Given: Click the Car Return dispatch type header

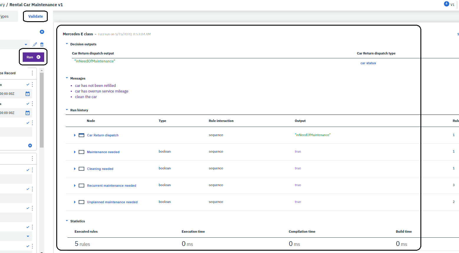Looking at the screenshot, I should coord(376,53).
